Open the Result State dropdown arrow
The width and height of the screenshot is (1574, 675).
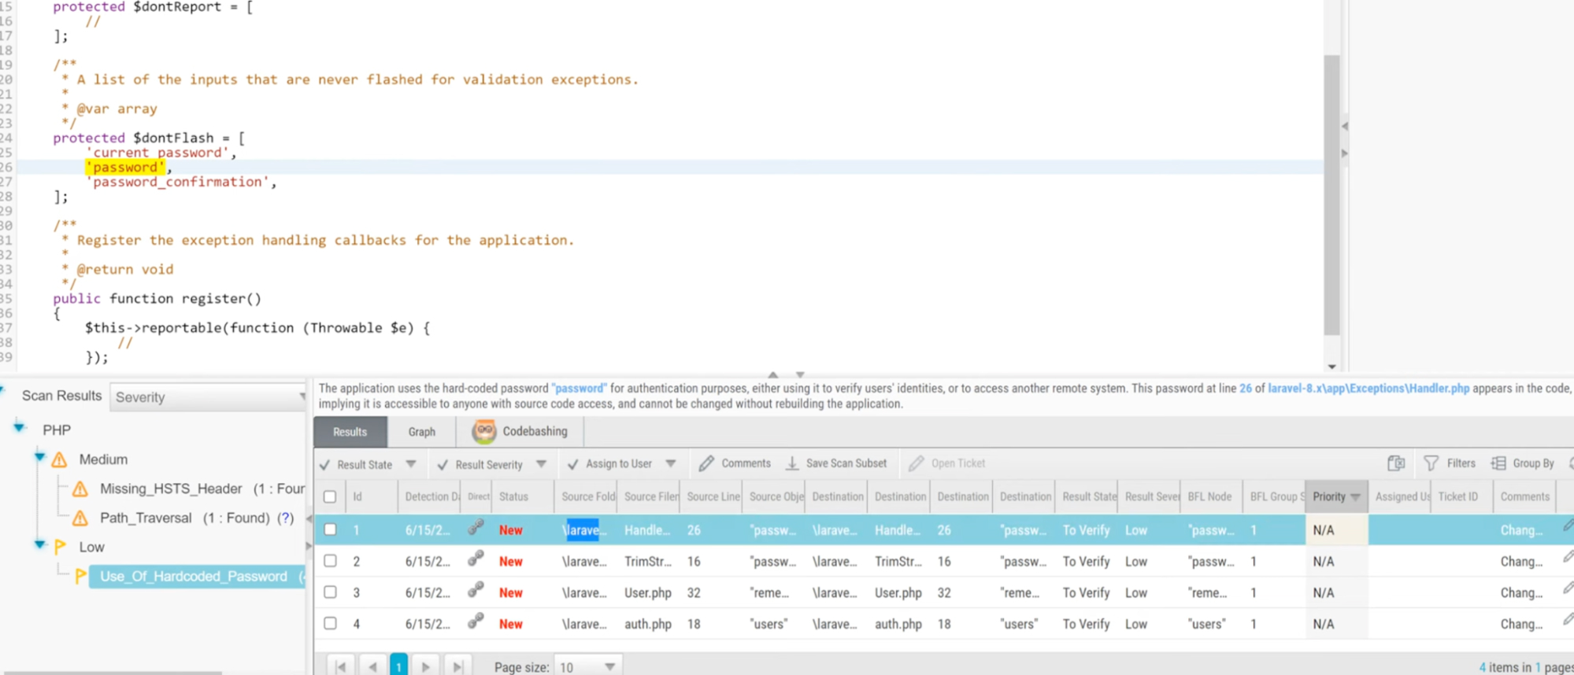click(411, 464)
